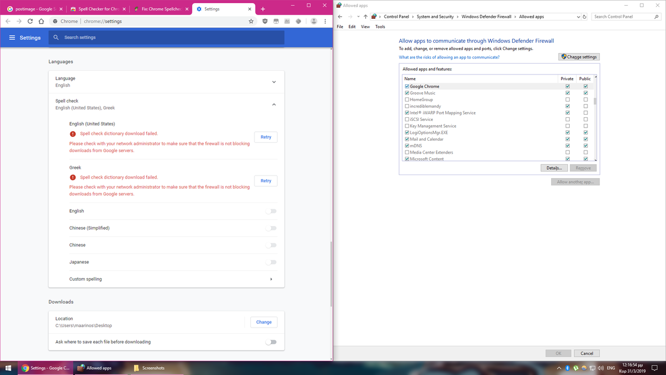Retry Greek dictionary download
This screenshot has width=666, height=375.
[266, 181]
